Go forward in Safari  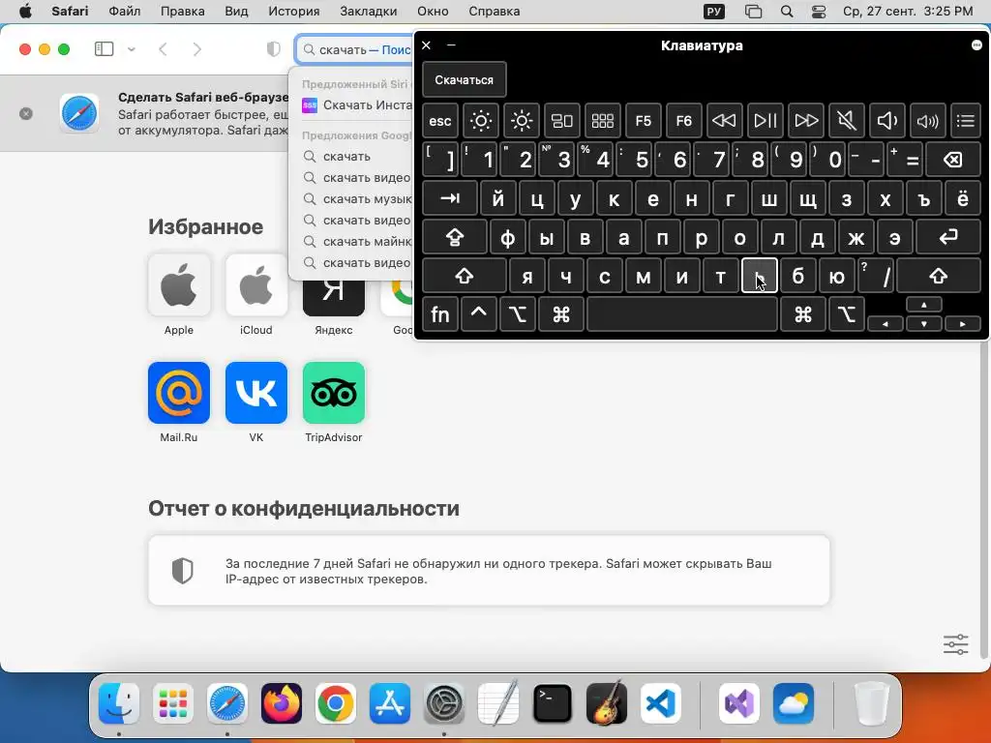[x=197, y=49]
